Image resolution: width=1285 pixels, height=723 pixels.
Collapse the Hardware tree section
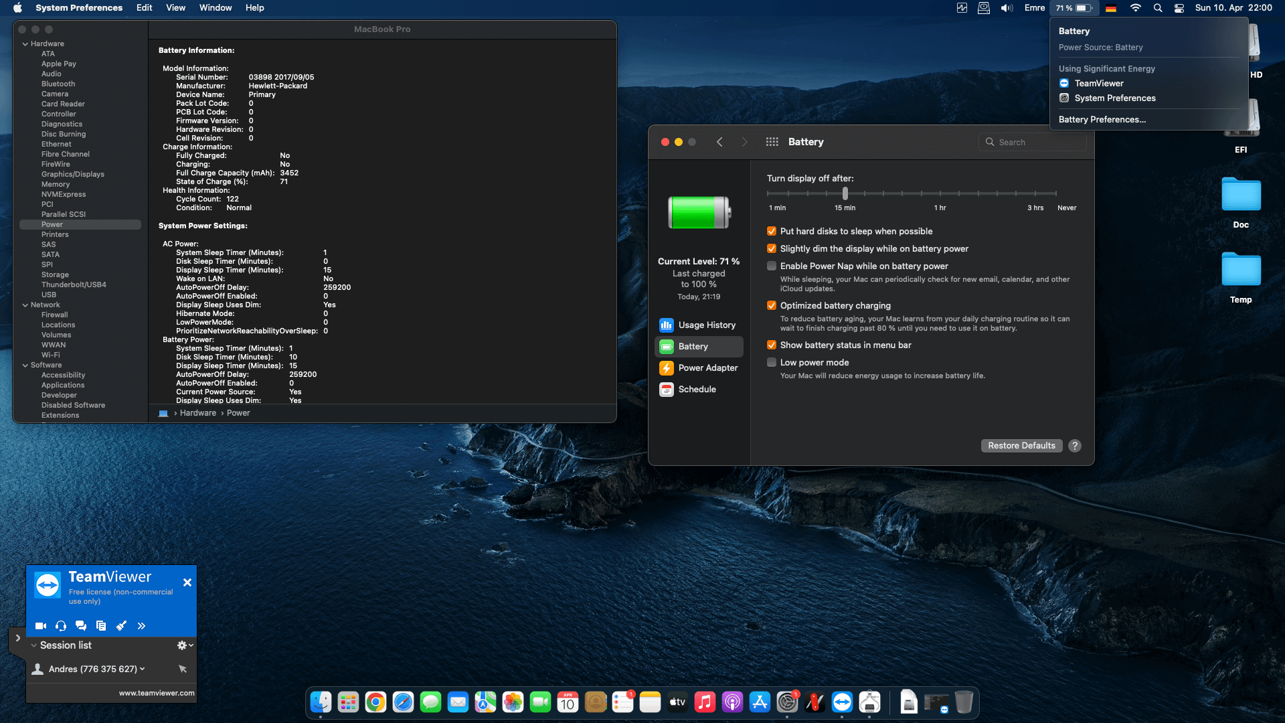(25, 44)
